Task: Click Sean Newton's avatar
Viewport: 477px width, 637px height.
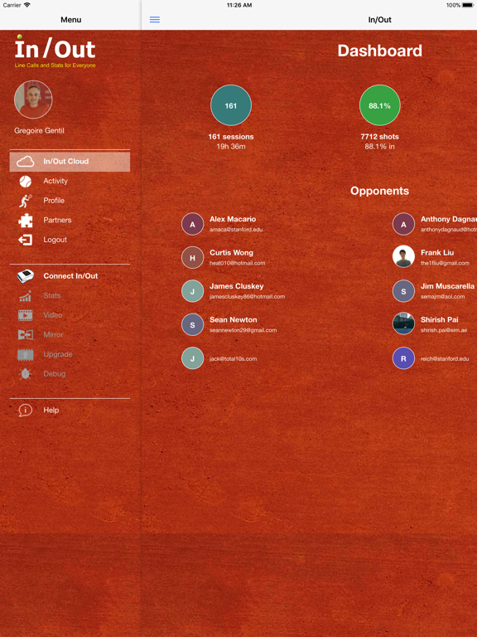Action: 192,324
